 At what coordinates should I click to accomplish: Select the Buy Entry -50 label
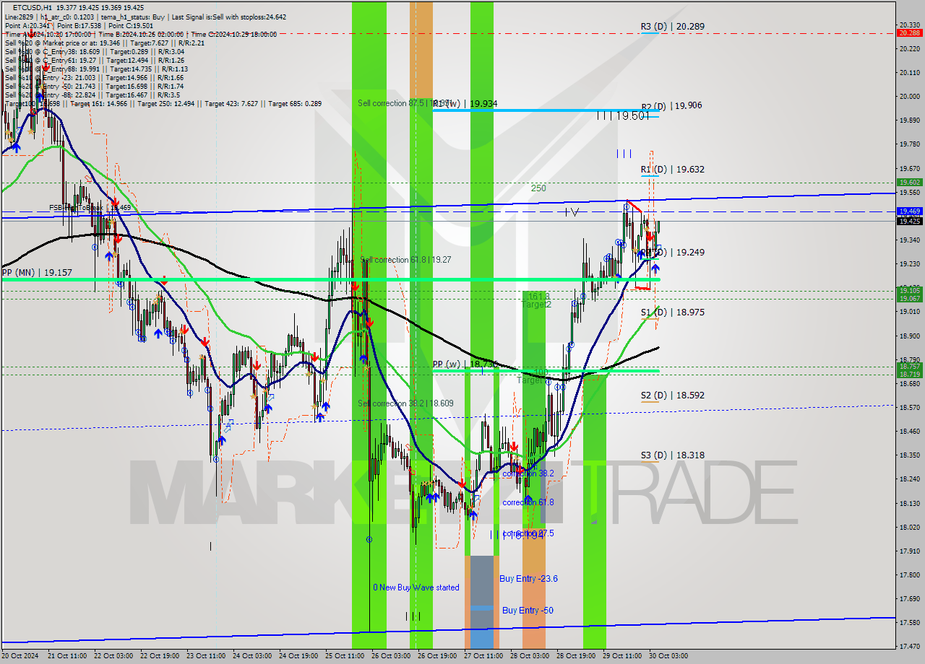[x=528, y=611]
